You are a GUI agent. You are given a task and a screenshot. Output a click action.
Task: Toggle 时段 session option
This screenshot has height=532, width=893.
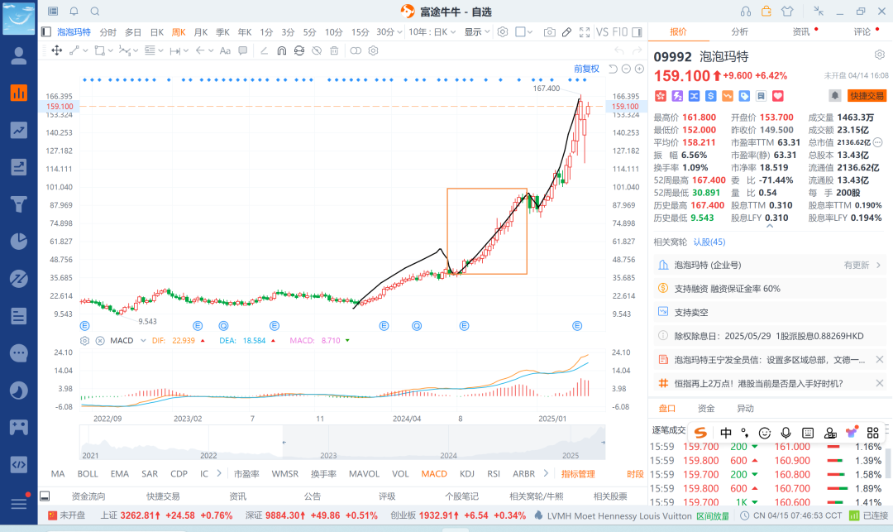635,474
